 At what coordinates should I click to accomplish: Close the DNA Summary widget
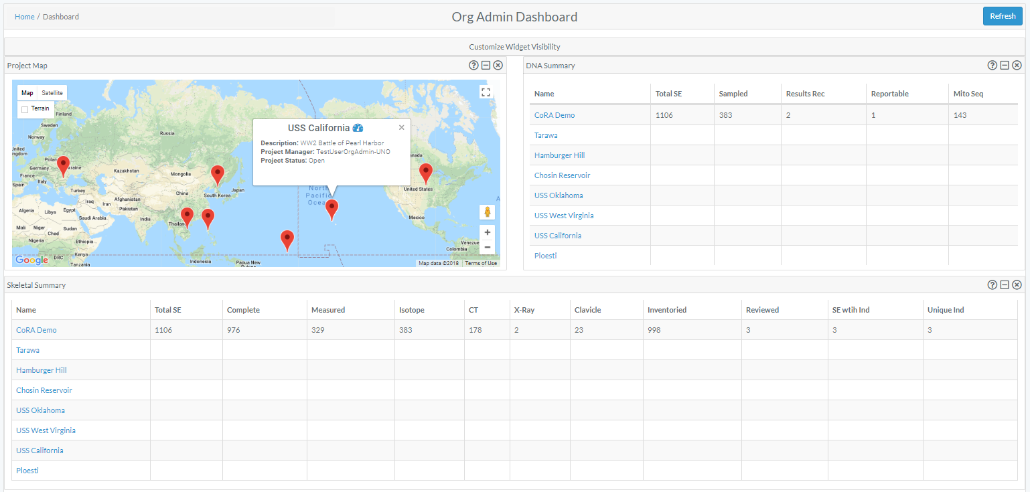pyautogui.click(x=1017, y=66)
